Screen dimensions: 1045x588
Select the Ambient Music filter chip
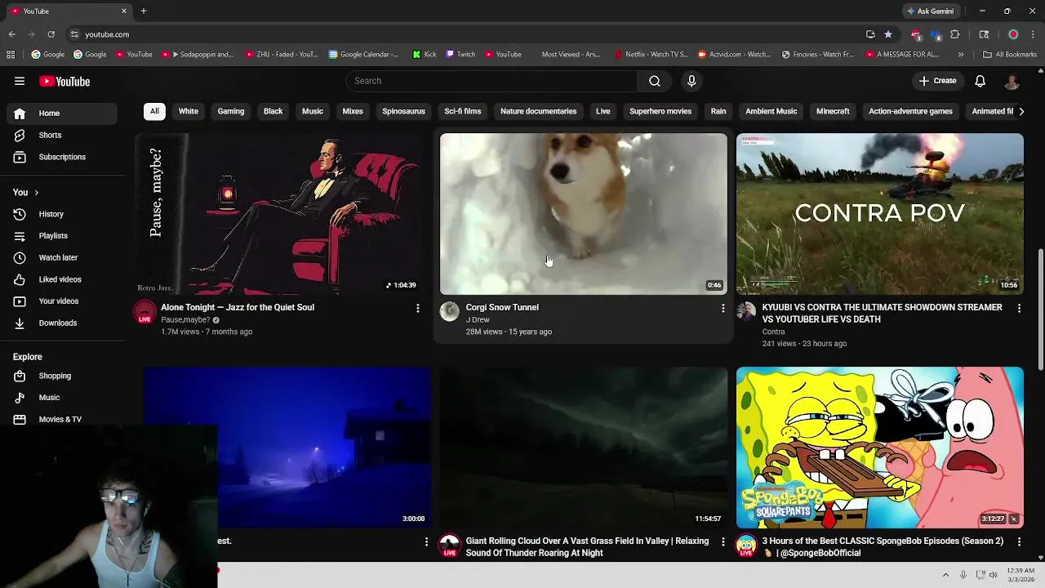click(x=771, y=111)
